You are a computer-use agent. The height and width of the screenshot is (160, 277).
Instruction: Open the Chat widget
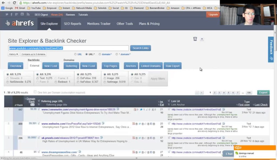(x=228, y=154)
